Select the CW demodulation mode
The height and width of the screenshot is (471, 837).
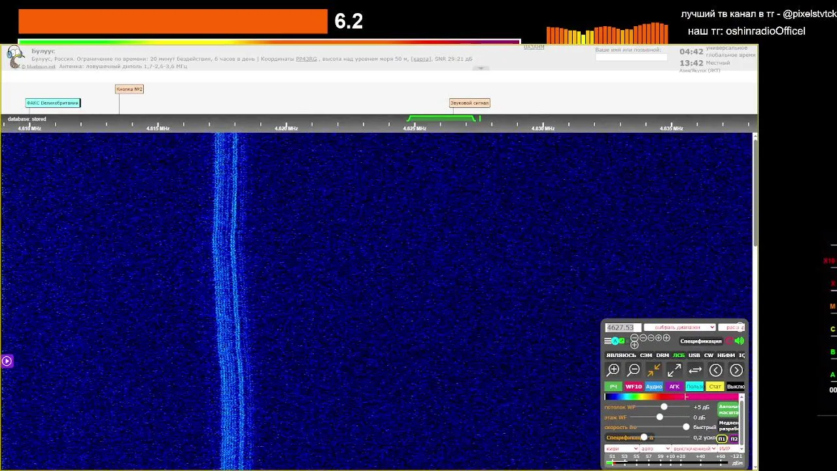tap(709, 355)
